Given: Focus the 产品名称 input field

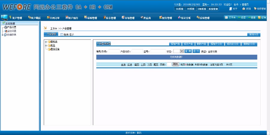Looking at the screenshot, I should click(x=137, y=51).
